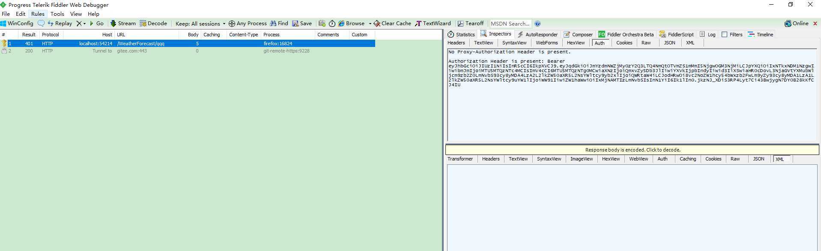Image resolution: width=821 pixels, height=251 pixels.
Task: Sort sessions by Protocol column header
Action: point(51,35)
